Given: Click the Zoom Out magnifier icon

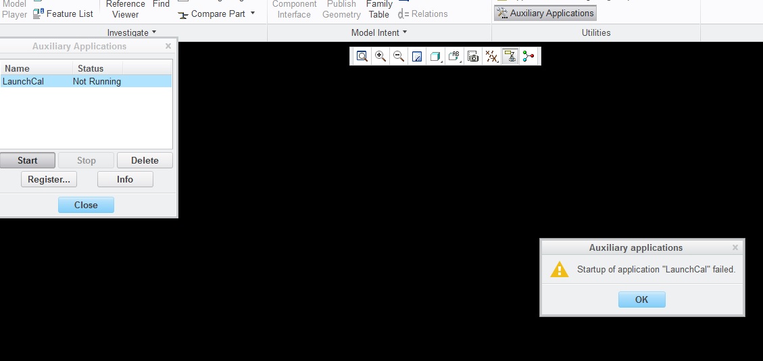Looking at the screenshot, I should point(399,56).
